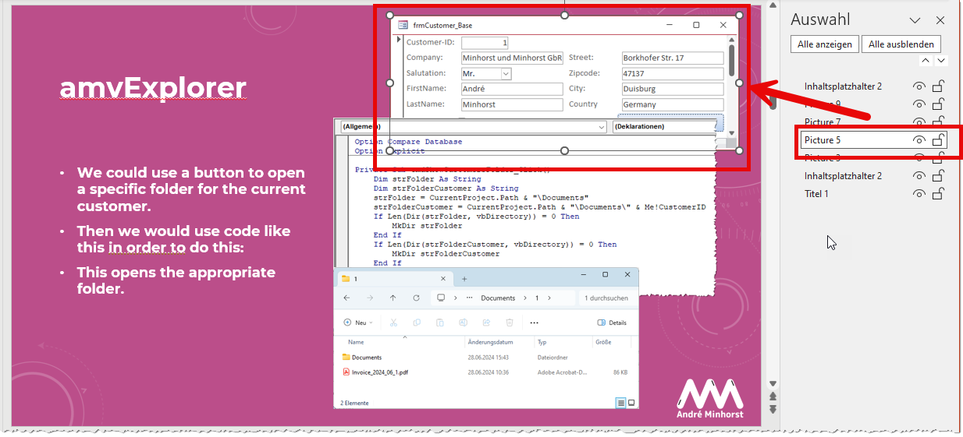The height and width of the screenshot is (437, 963).
Task: Click the Alle anzeigen button
Action: pyautogui.click(x=824, y=44)
